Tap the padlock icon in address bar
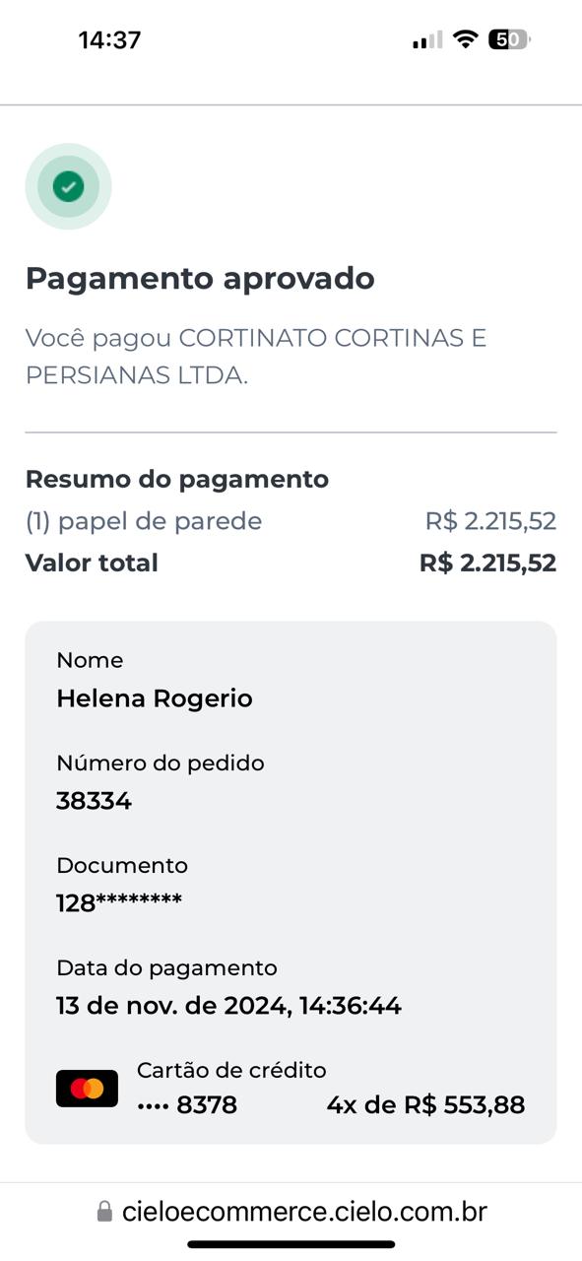Image resolution: width=582 pixels, height=1261 pixels. click(x=104, y=1212)
